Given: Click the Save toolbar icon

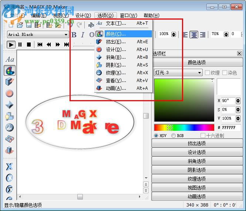Looking at the screenshot, I should 29,25.
